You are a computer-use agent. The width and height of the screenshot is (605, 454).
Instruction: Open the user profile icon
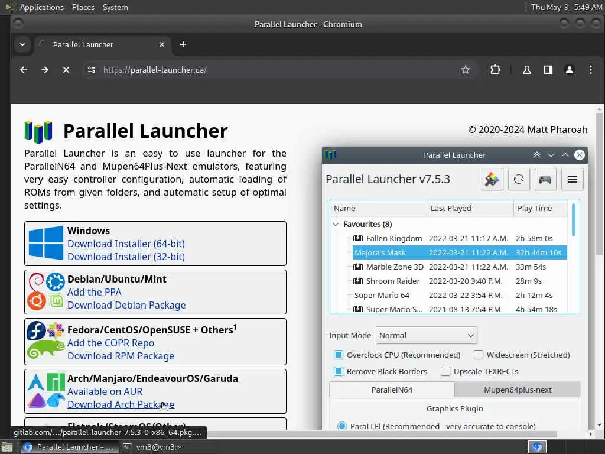(x=569, y=70)
